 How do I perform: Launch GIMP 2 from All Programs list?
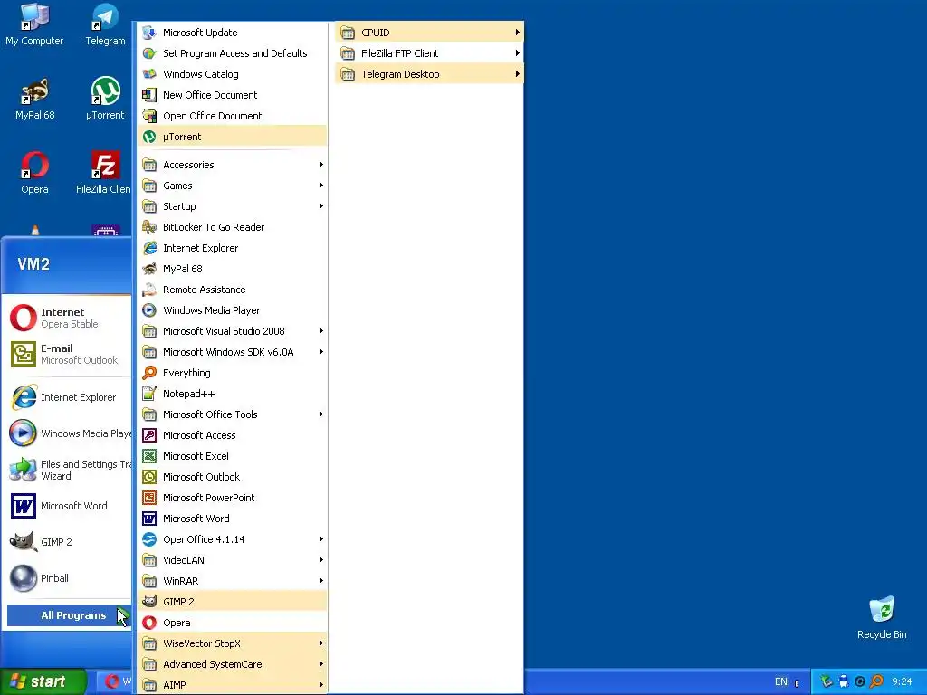pos(232,602)
